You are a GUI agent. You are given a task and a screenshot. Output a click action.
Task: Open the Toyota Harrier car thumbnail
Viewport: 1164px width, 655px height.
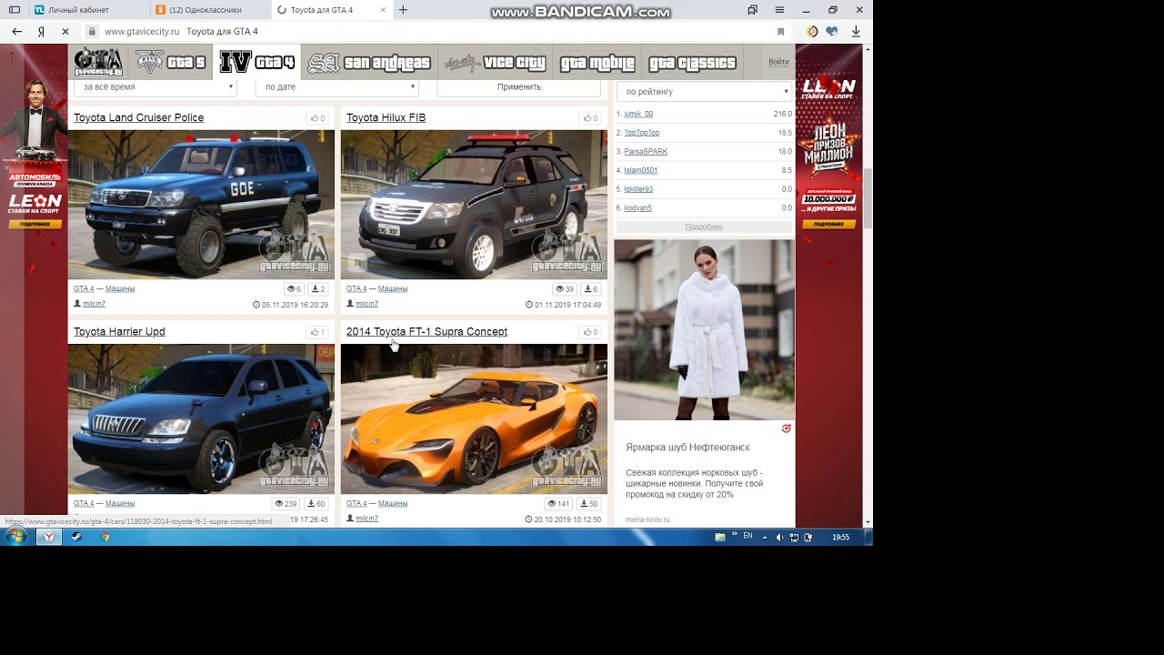click(201, 419)
